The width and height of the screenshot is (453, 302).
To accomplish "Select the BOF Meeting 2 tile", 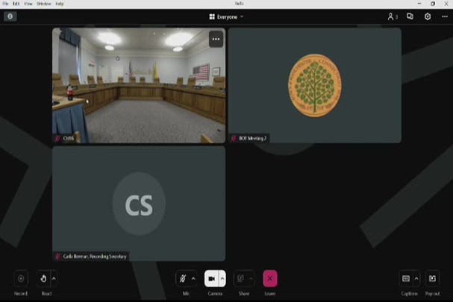I will 315,85.
